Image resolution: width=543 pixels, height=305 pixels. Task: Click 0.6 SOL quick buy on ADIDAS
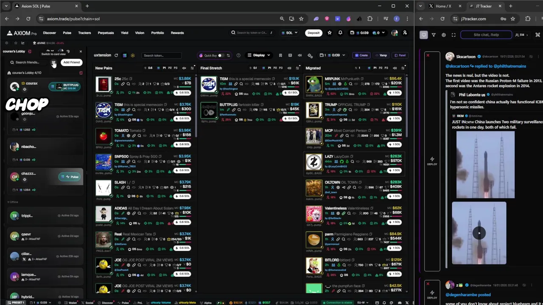pyautogui.click(x=183, y=222)
